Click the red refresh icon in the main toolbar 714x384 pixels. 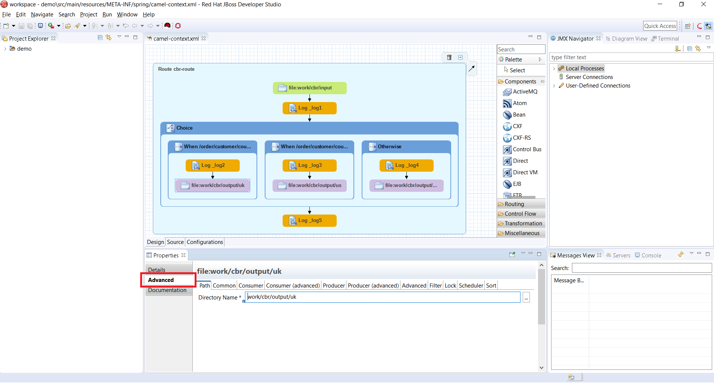point(178,26)
